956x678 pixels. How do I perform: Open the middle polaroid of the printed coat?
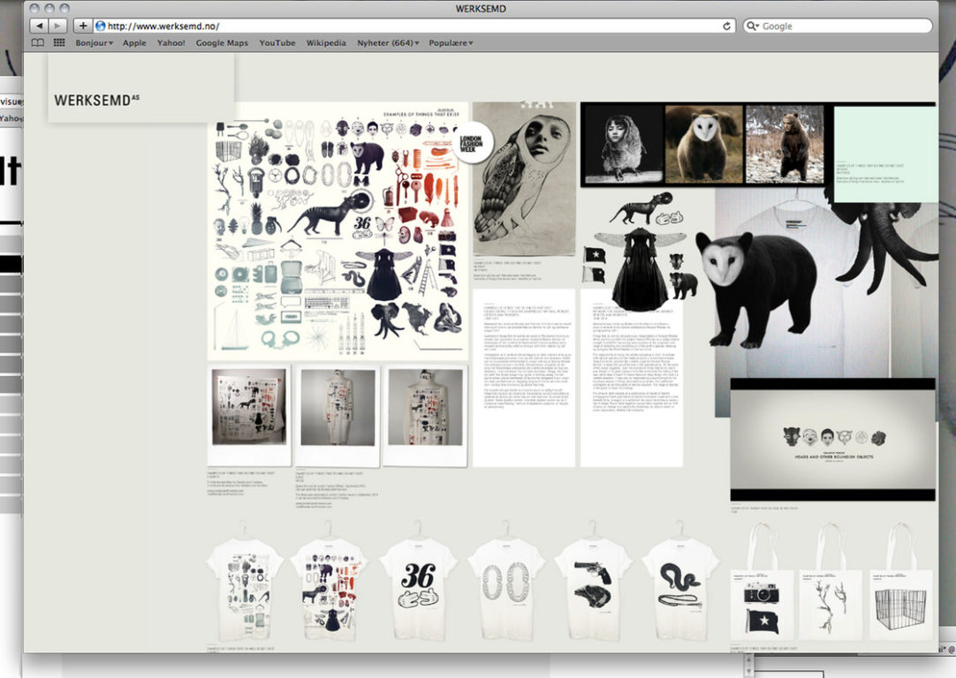338,415
